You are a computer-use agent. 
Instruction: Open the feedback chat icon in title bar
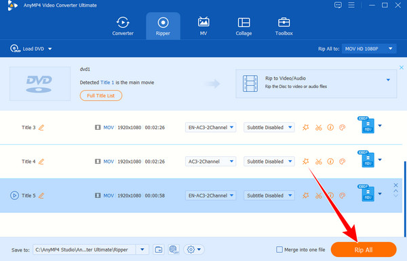338,5
